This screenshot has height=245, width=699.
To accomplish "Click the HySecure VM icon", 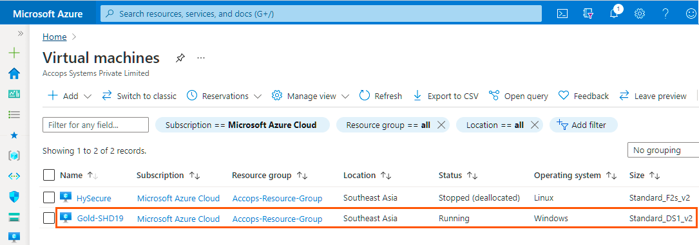I will click(66, 197).
